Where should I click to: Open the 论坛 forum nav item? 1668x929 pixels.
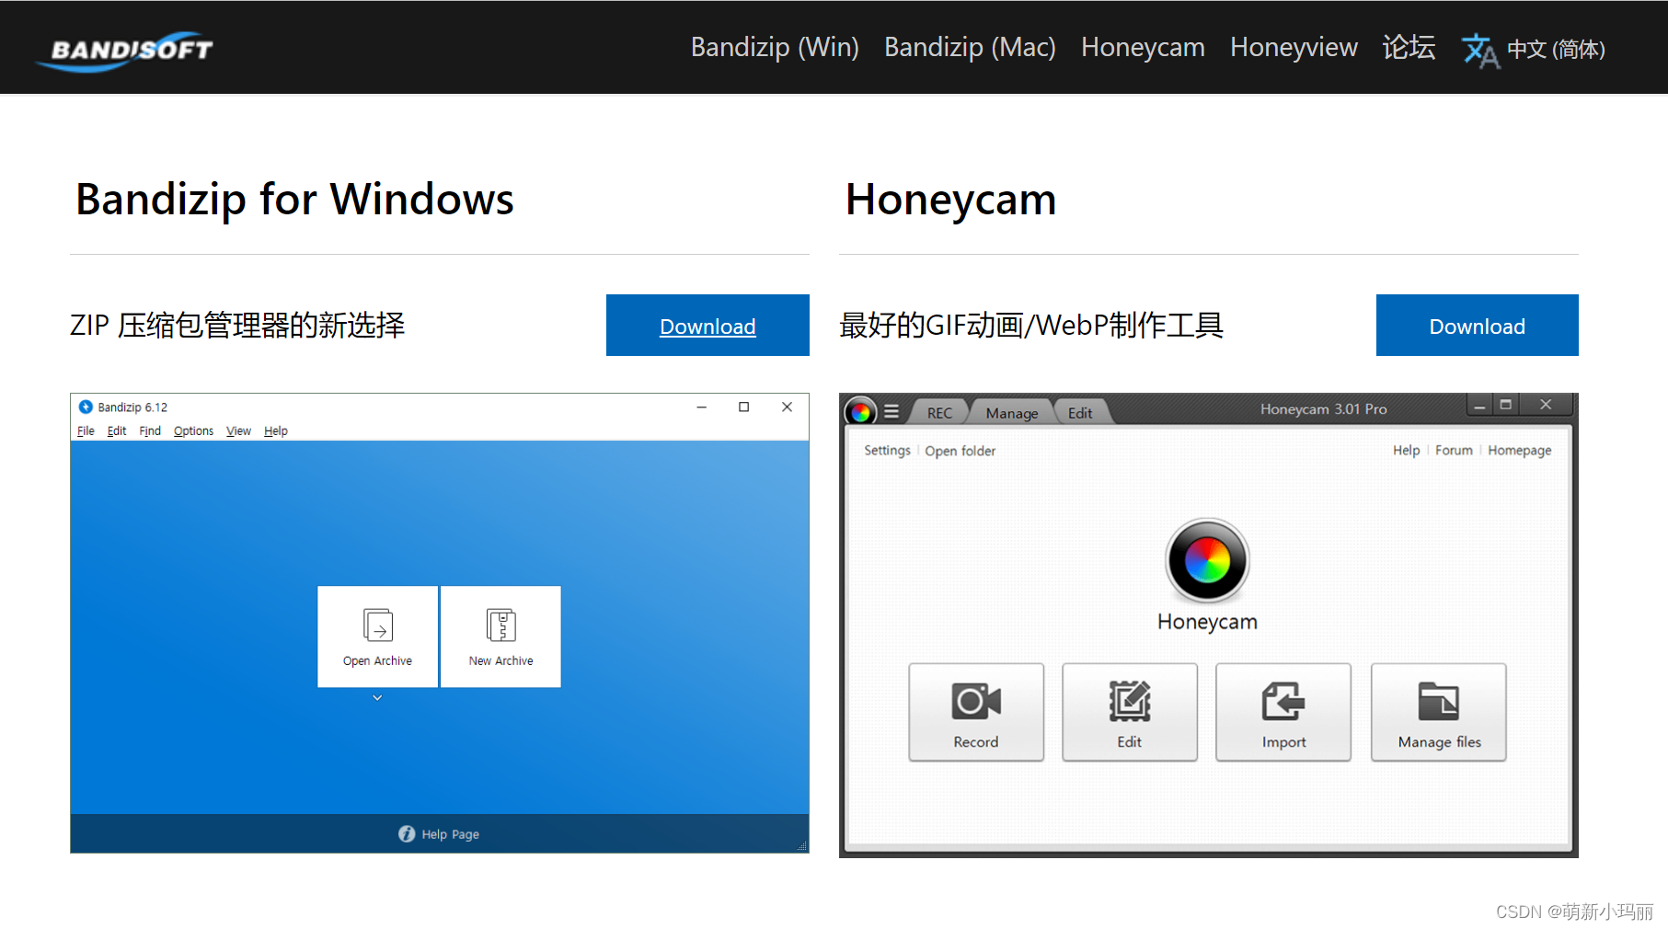[1409, 48]
